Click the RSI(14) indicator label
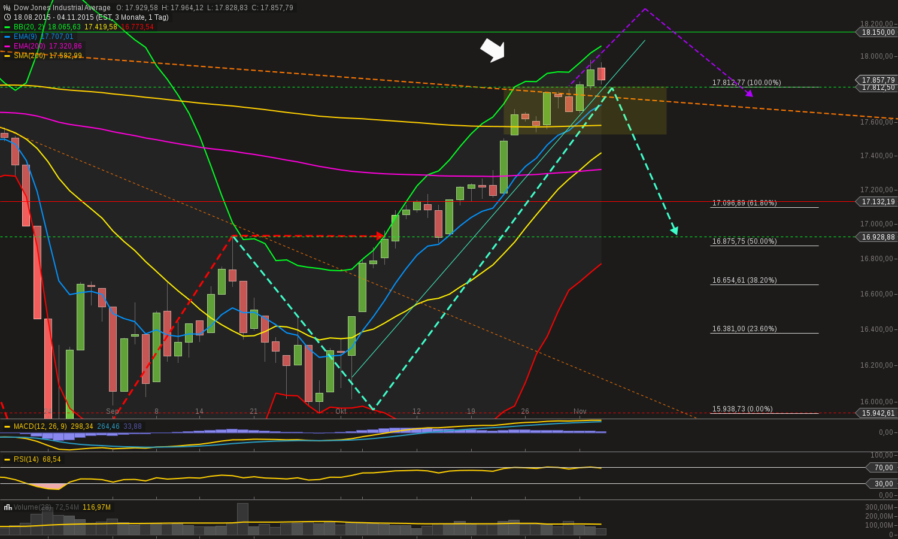 [26, 459]
